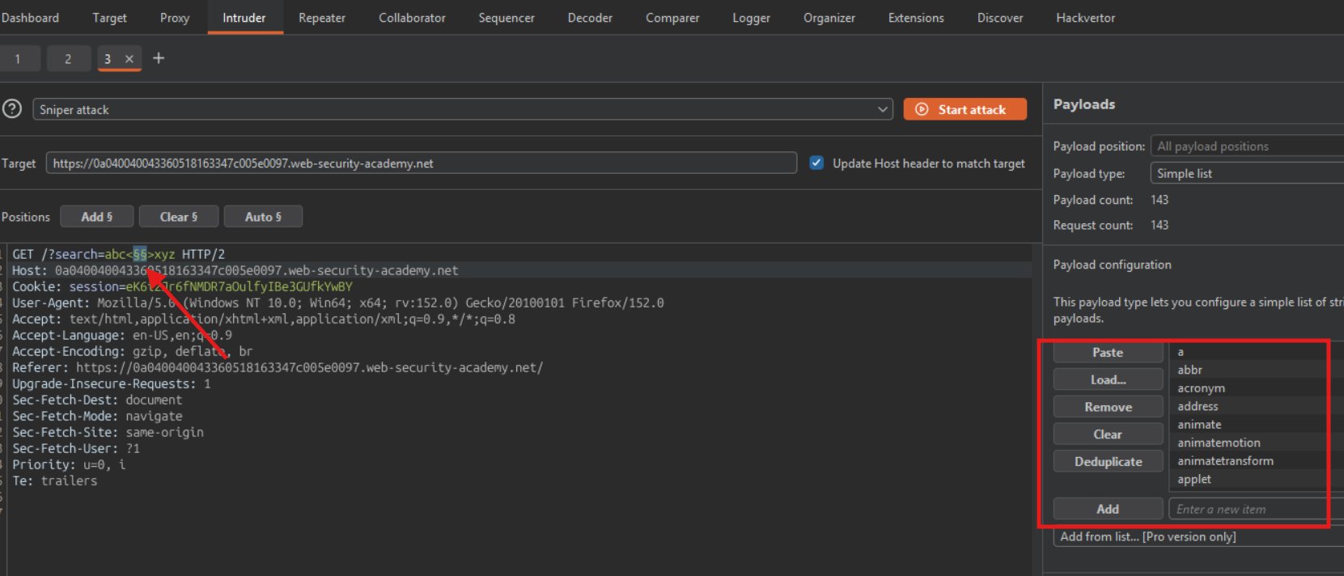Image resolution: width=1344 pixels, height=576 pixels.
Task: Toggle Update Host header to match target
Action: point(816,163)
